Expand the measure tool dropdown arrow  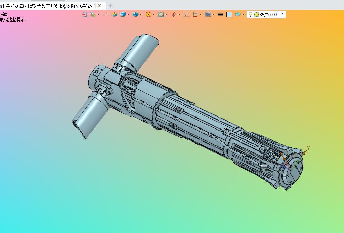click(200, 15)
